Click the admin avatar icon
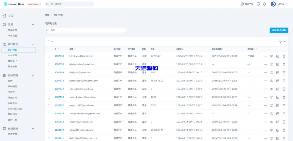The height and width of the screenshot is (141, 293). tap(273, 4)
